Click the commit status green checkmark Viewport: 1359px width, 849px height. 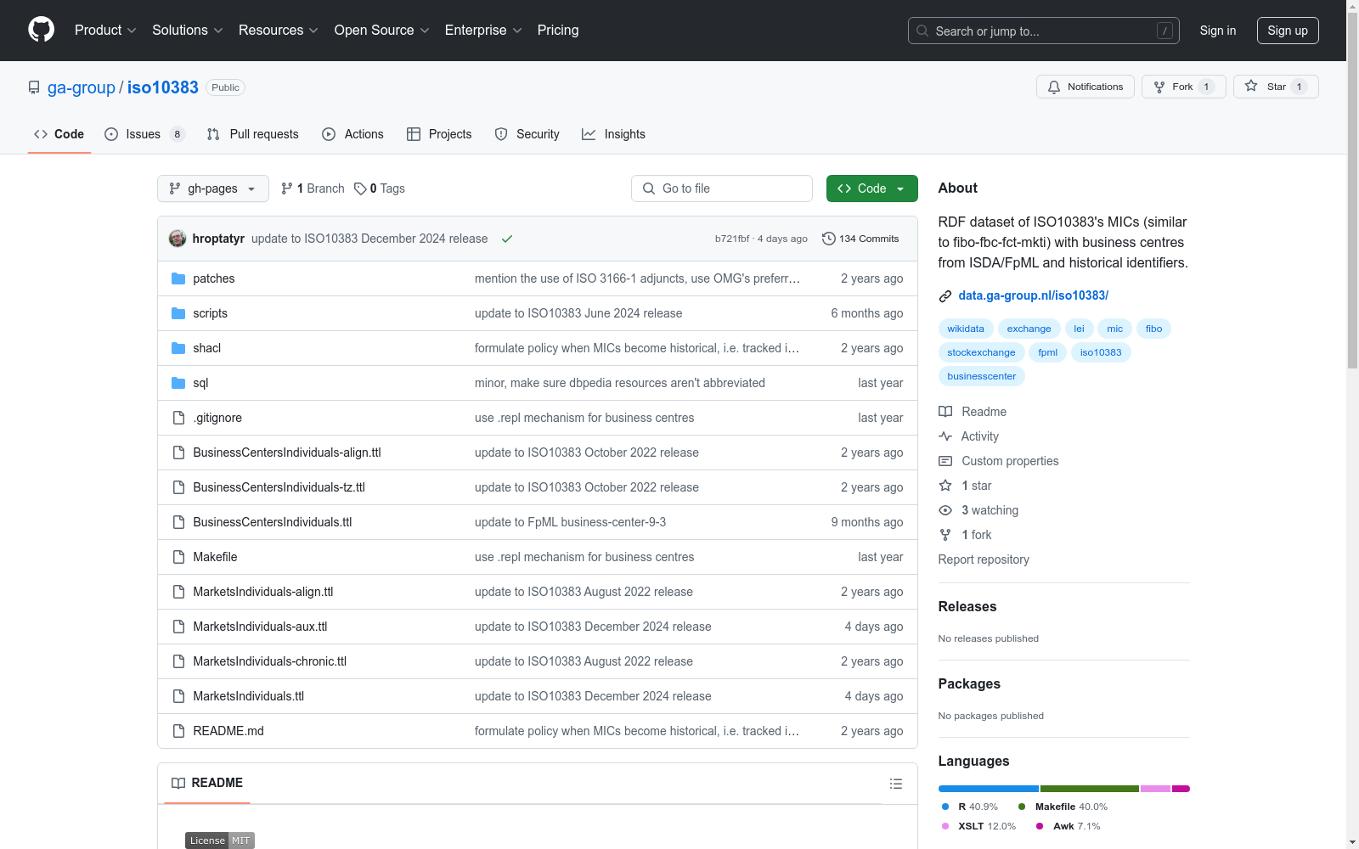click(x=507, y=239)
